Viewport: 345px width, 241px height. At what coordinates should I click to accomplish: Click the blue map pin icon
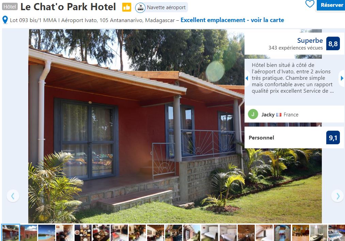(5, 20)
